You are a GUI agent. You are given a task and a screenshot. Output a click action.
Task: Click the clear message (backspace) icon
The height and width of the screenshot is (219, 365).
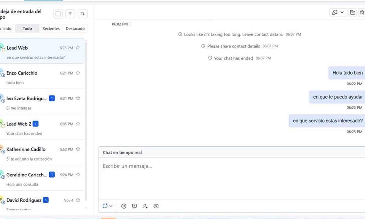156,206
